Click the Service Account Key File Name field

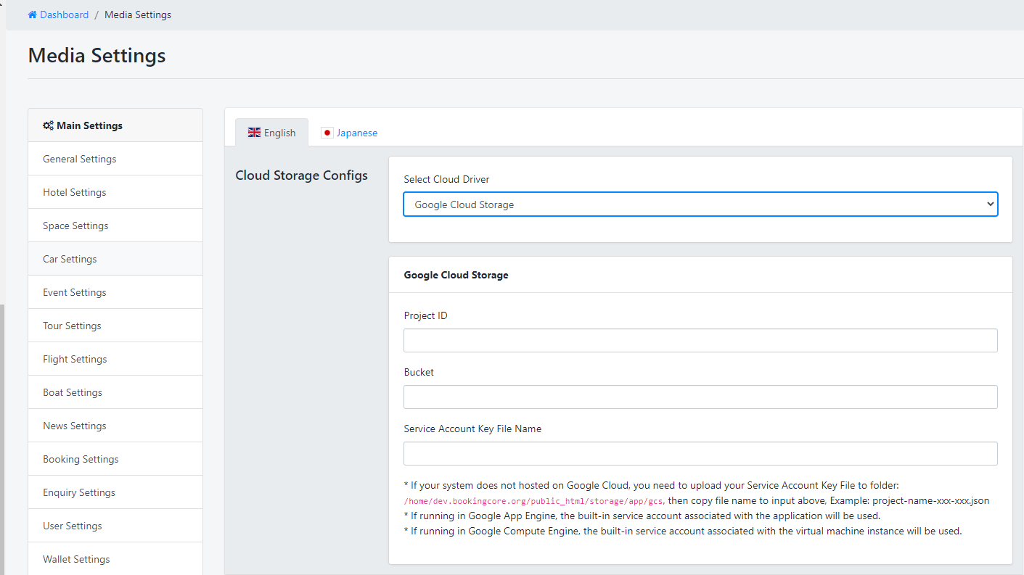700,454
